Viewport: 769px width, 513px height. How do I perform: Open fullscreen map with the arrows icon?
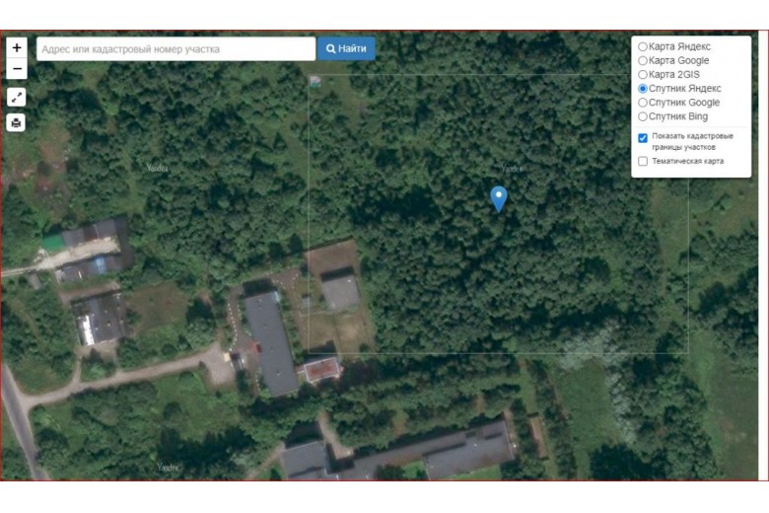pyautogui.click(x=17, y=98)
